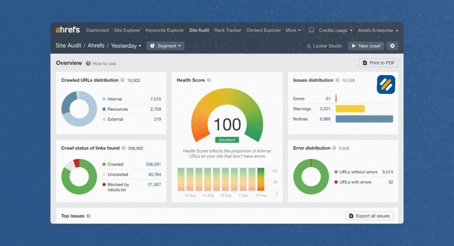454x246 pixels.
Task: Click the Ahrefs logo
Action: 67,30
